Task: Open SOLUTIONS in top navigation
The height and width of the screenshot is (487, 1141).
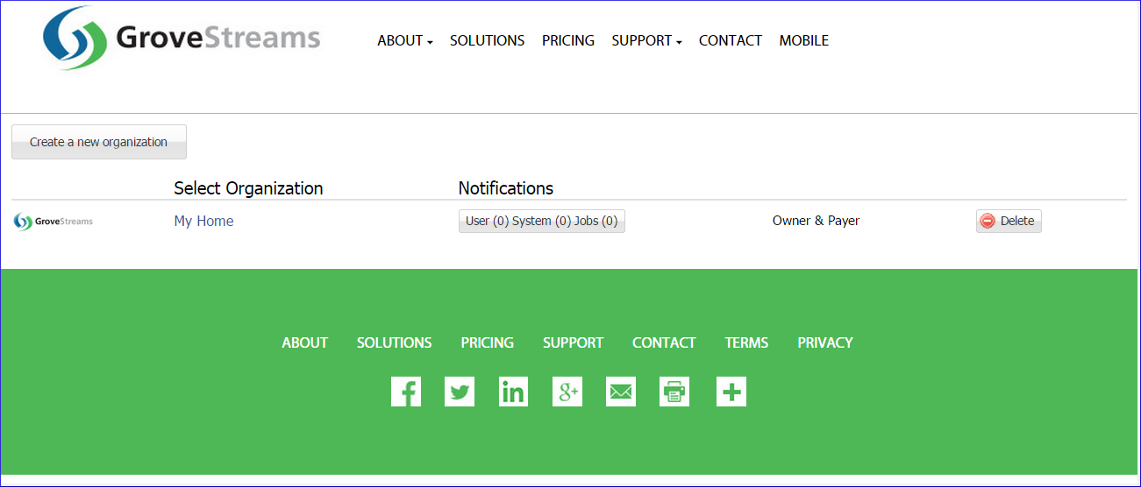Action: pos(487,40)
